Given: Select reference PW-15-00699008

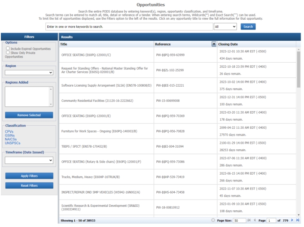Looking at the screenshot, I should coord(168,101).
